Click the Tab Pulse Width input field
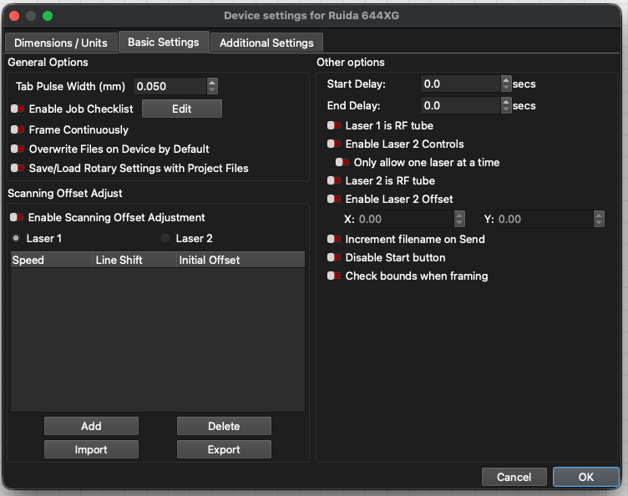The height and width of the screenshot is (496, 628). click(169, 86)
